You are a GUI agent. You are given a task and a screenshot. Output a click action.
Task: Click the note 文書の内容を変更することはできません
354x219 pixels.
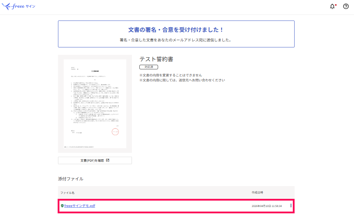click(x=171, y=75)
